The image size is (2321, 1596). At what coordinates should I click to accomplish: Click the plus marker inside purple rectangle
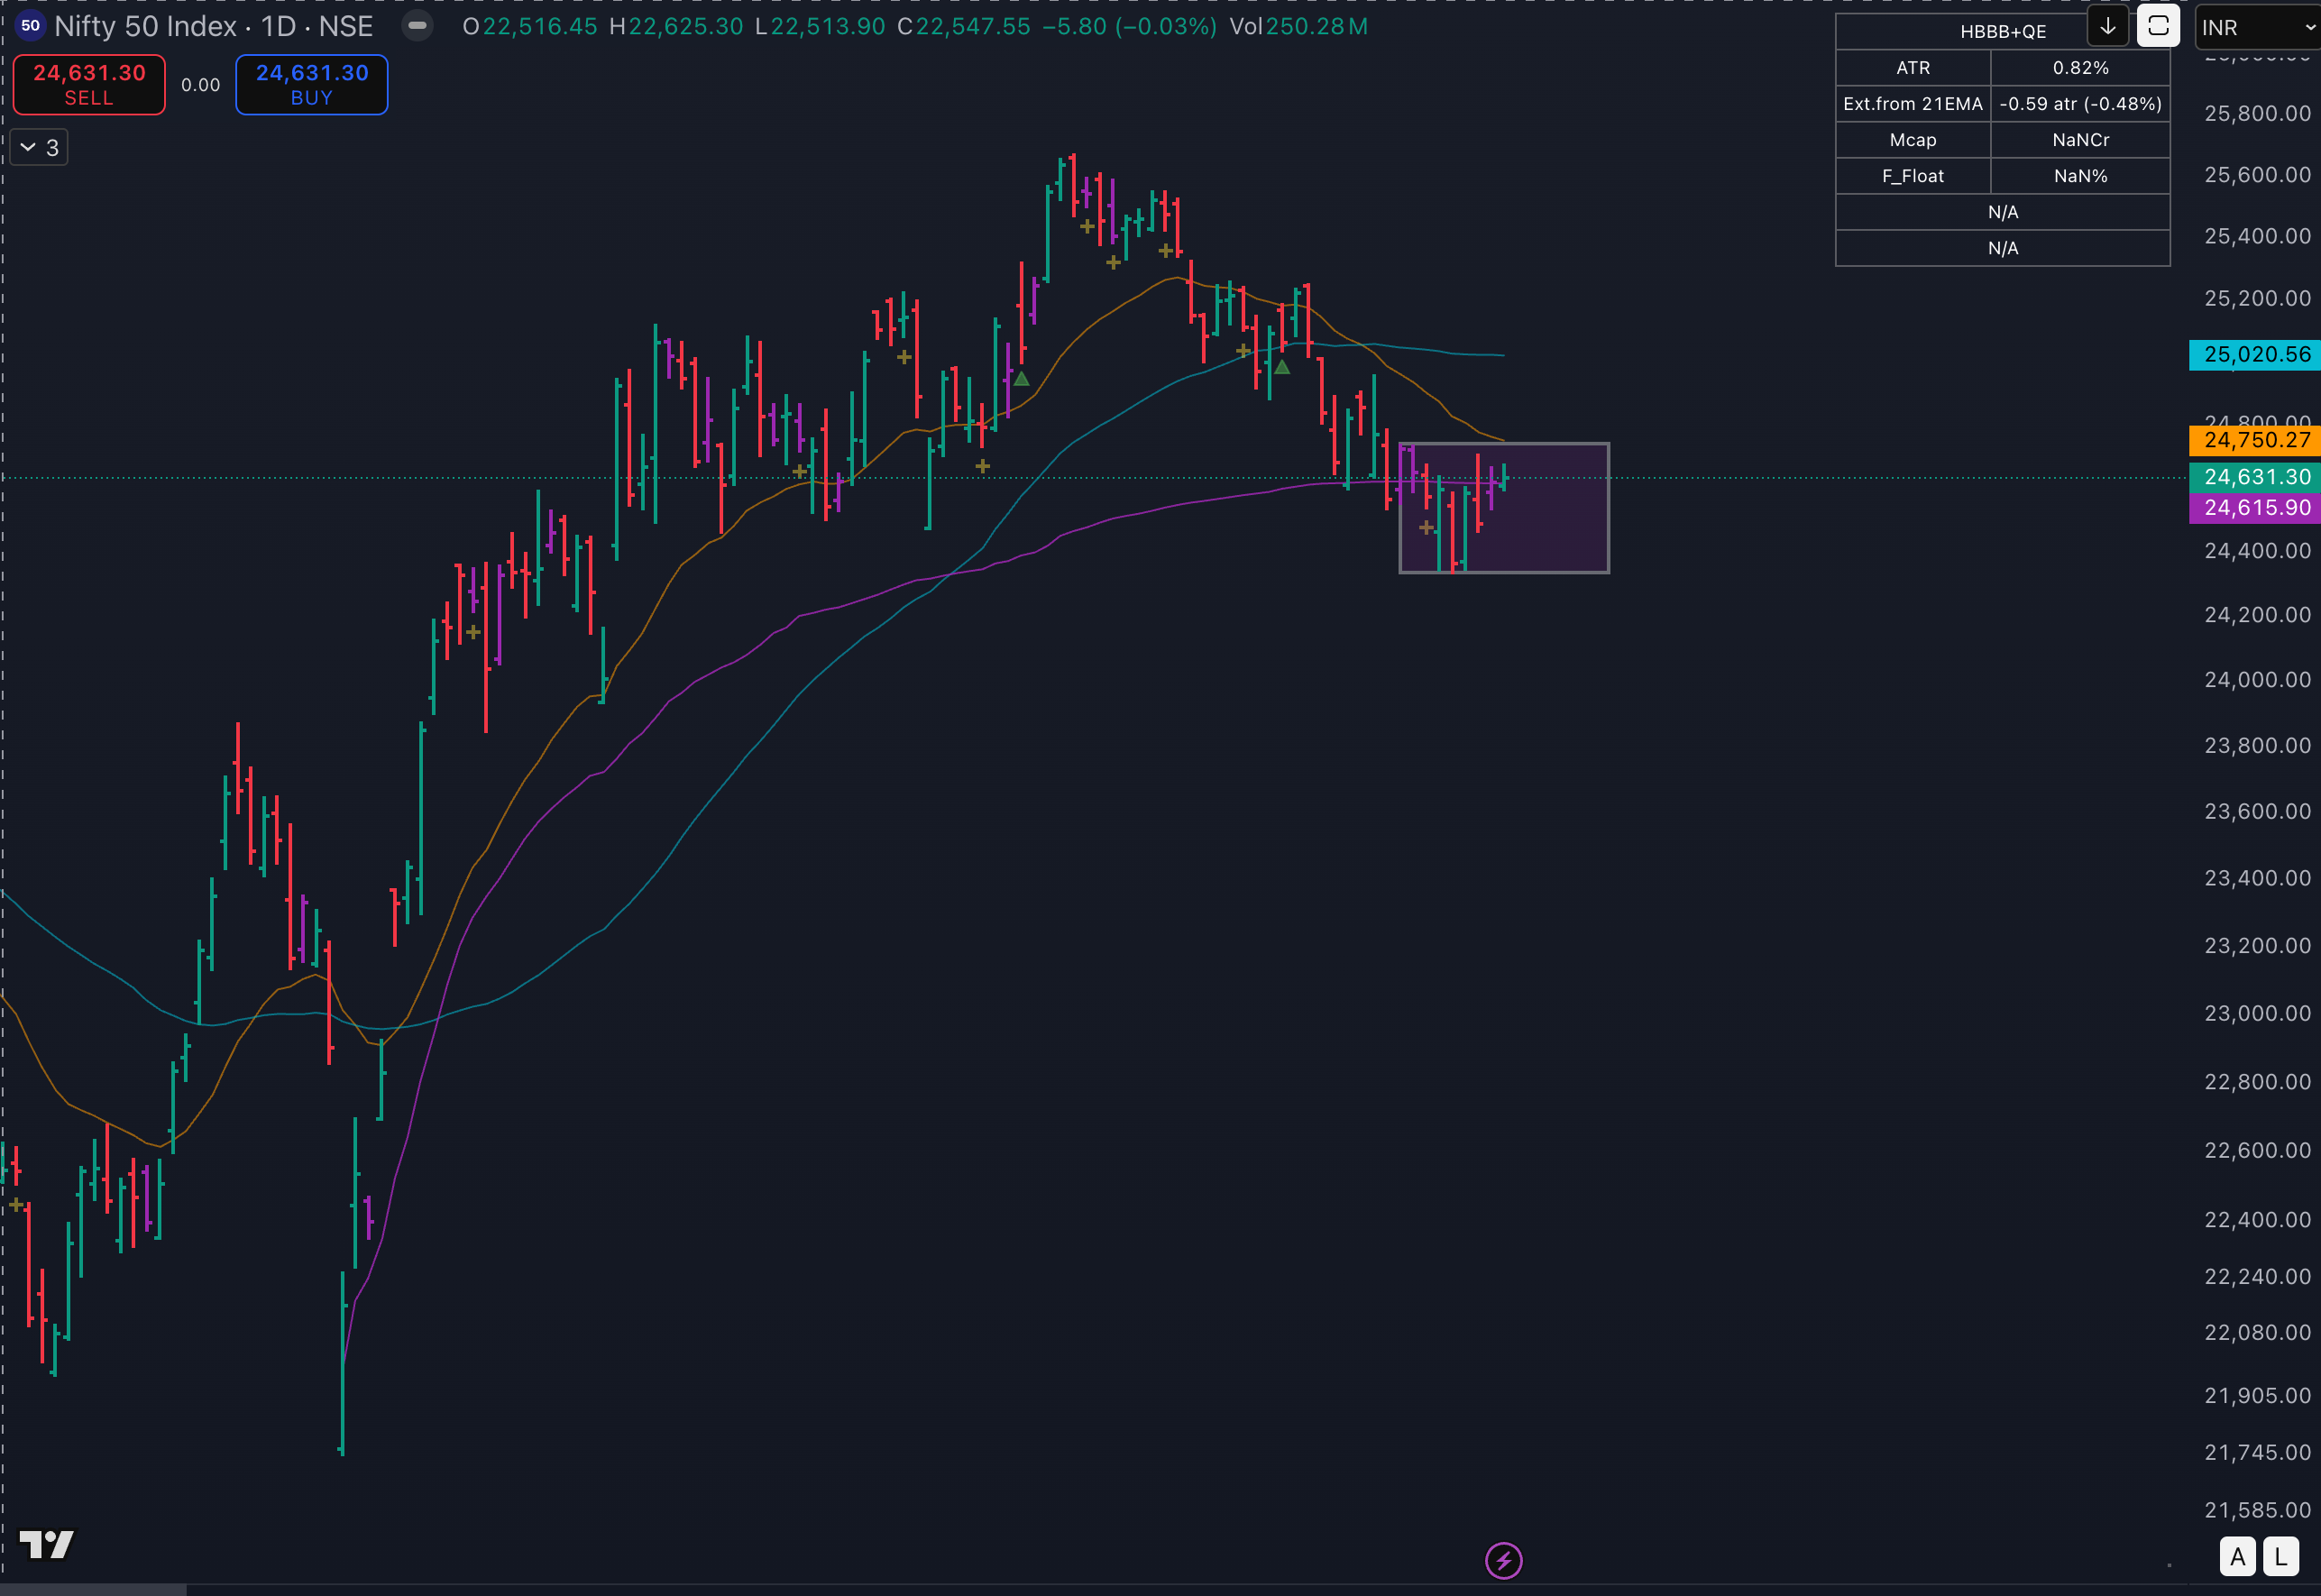[x=1427, y=527]
